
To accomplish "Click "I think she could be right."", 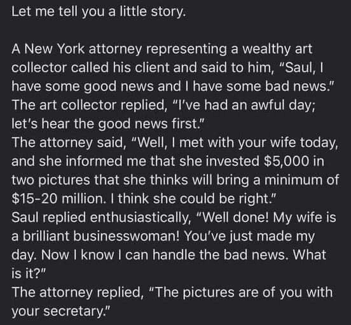I will [x=194, y=199].
